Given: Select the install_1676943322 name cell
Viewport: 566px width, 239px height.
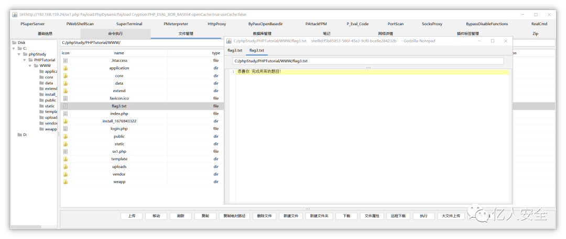Looking at the screenshot, I should tap(119, 121).
